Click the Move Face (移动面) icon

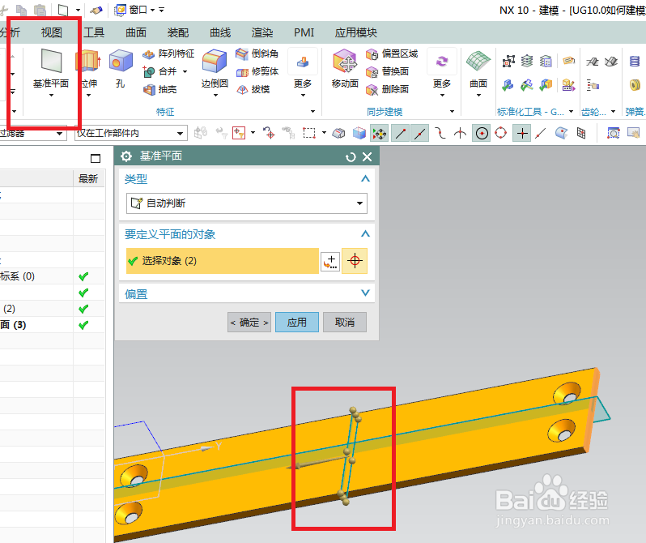(x=345, y=61)
